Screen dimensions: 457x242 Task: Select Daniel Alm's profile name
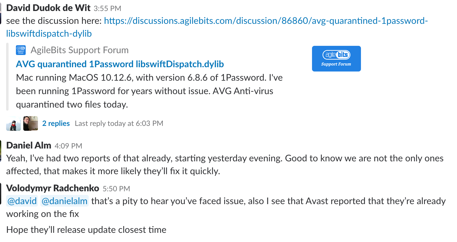pos(28,145)
